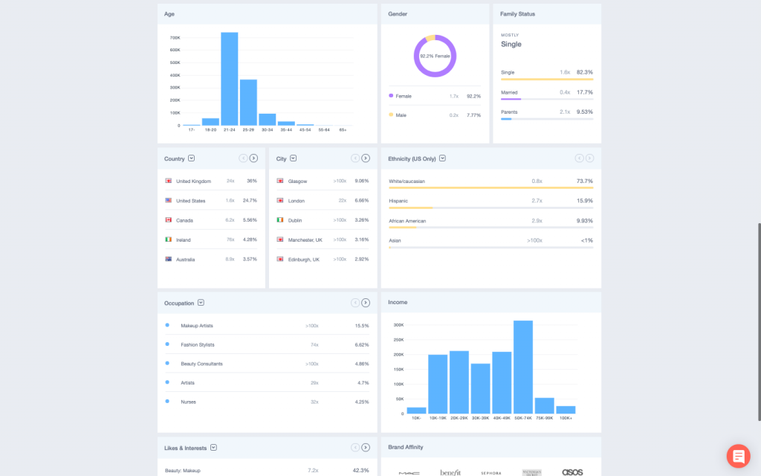The height and width of the screenshot is (476, 761).
Task: Open the Occupation dropdown menu
Action: pos(201,303)
